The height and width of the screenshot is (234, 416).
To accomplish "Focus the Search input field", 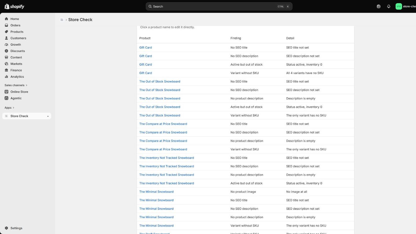I will [219, 6].
